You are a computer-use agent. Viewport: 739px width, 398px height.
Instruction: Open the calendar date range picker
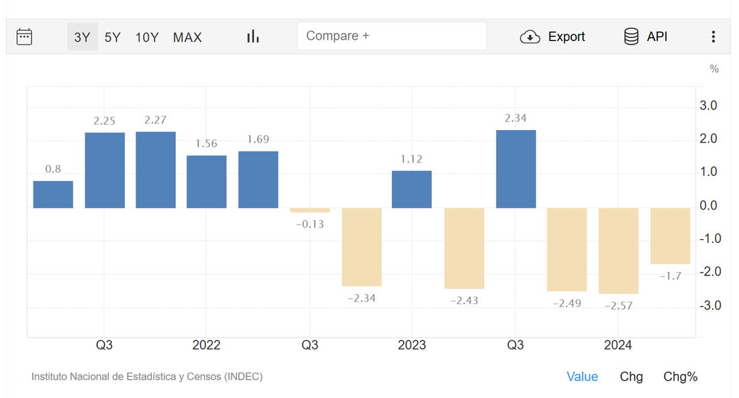tap(24, 36)
